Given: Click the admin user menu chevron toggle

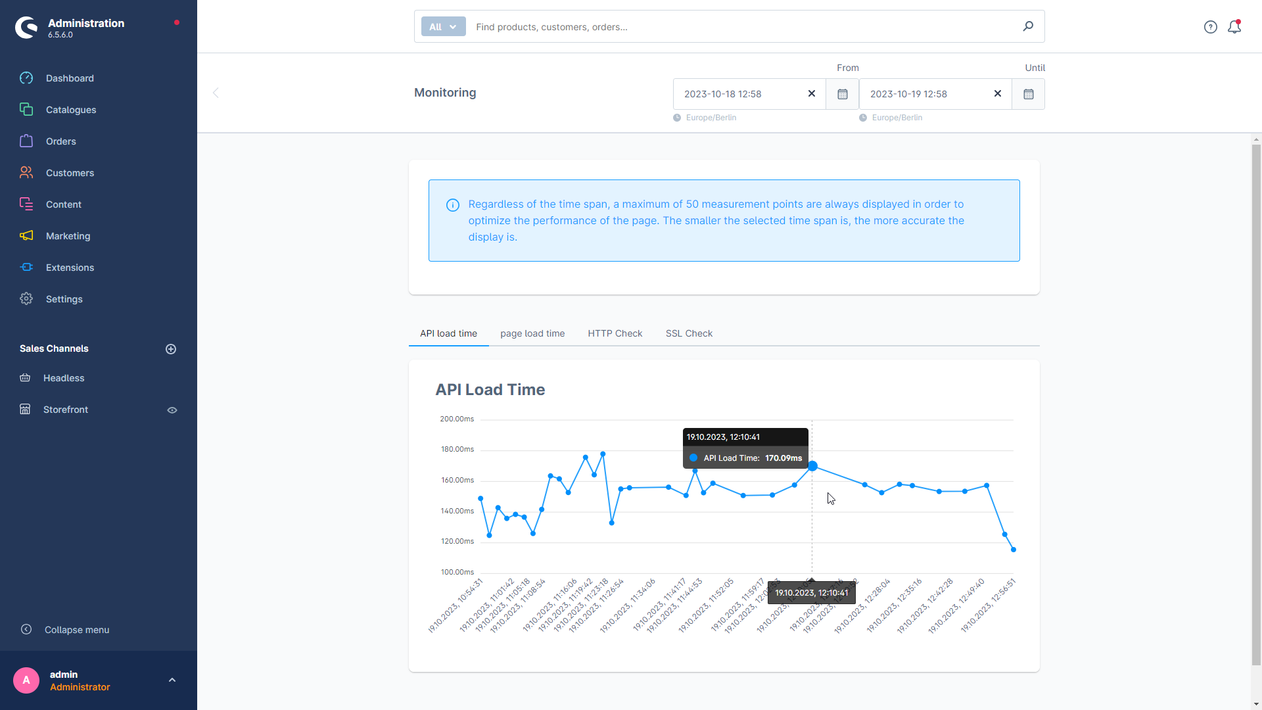Looking at the screenshot, I should coord(171,680).
